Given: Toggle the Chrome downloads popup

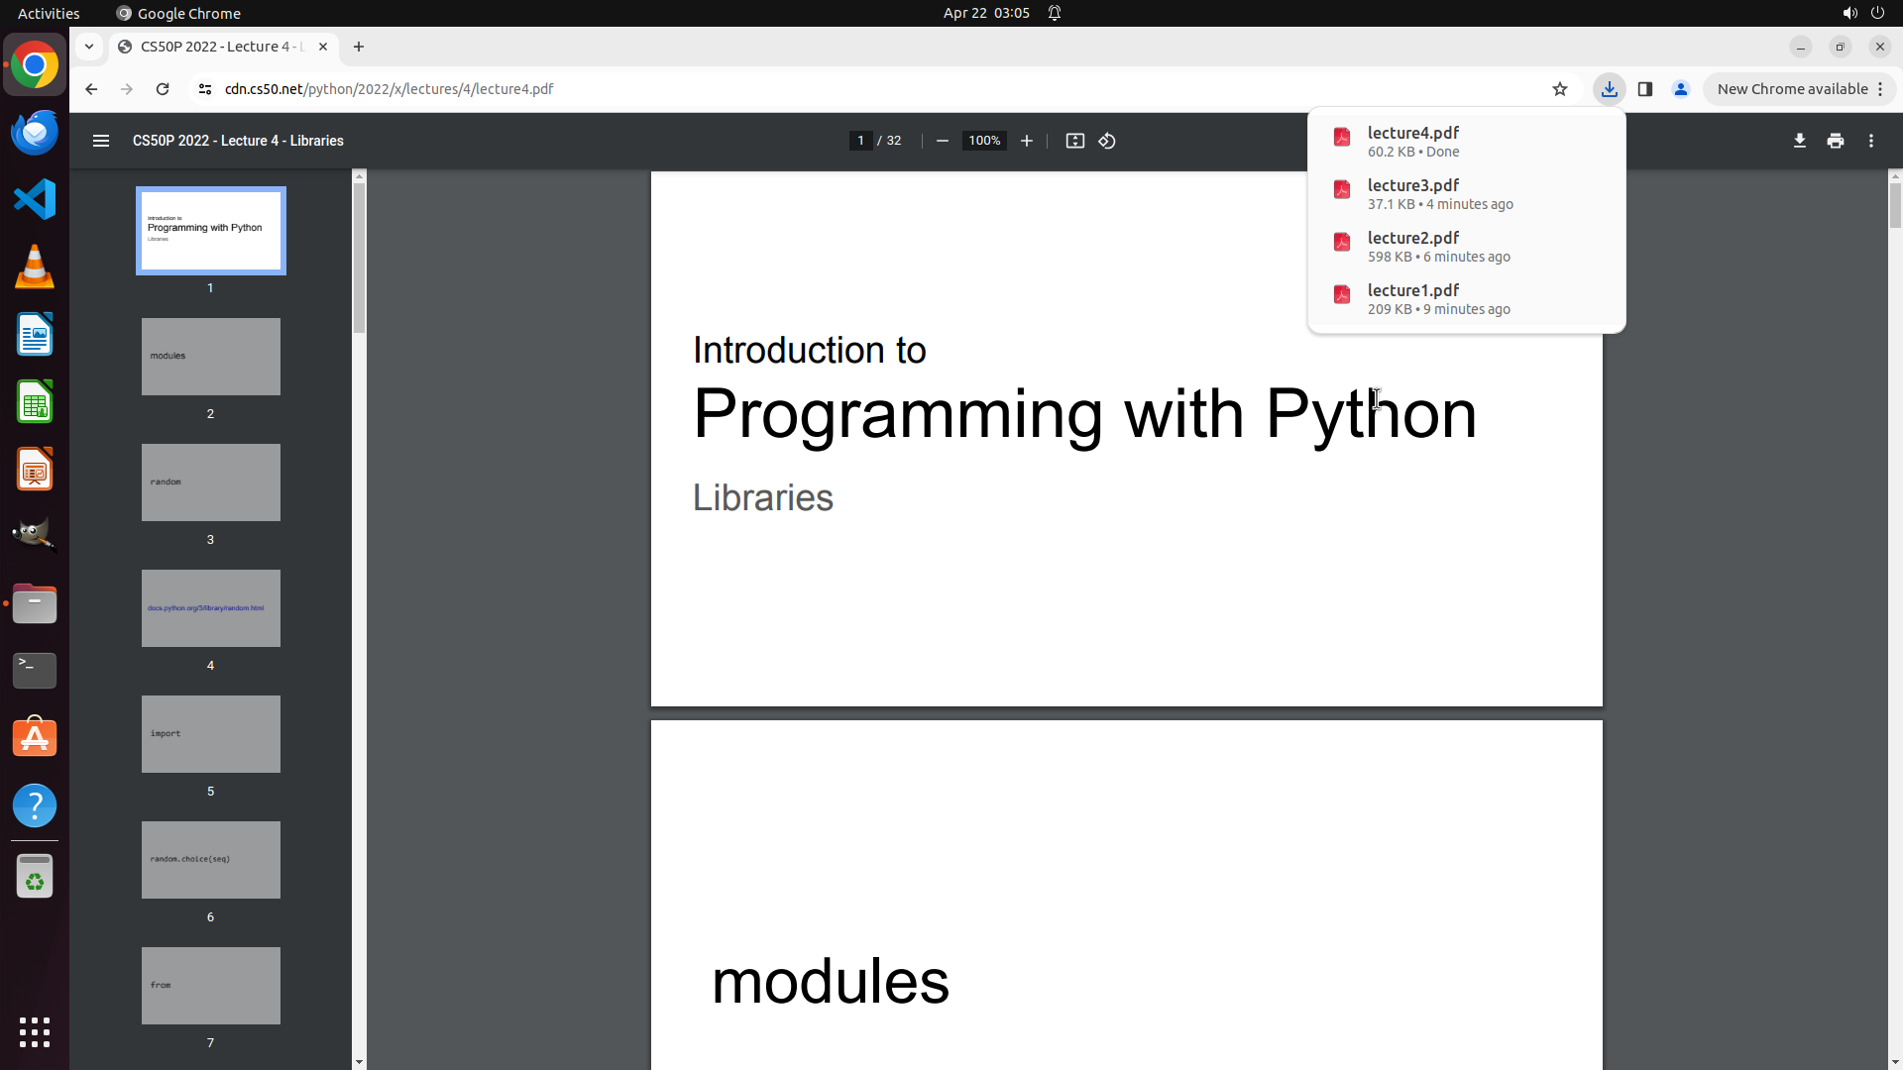Looking at the screenshot, I should click(x=1609, y=89).
